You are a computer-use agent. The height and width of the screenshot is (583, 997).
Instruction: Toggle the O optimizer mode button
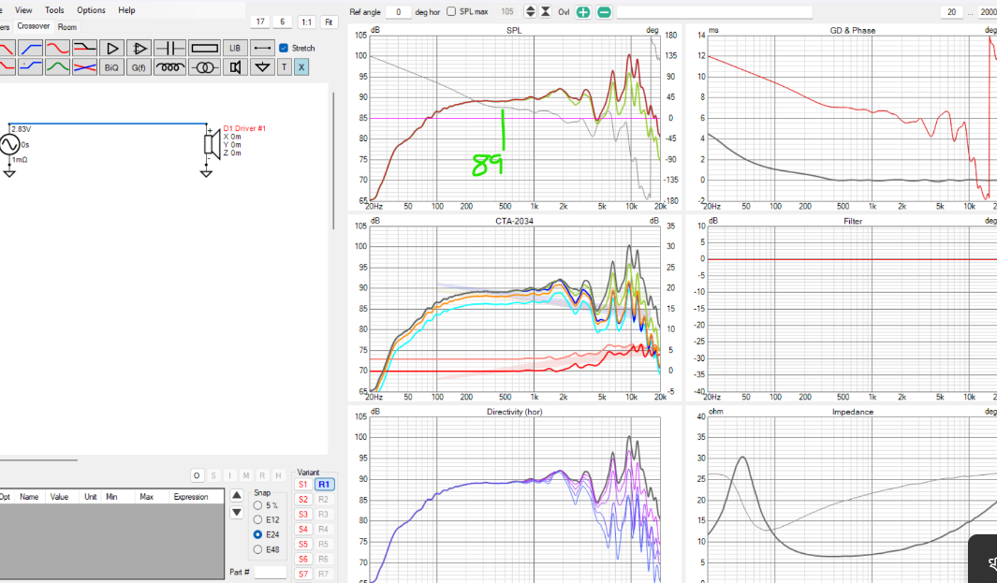[197, 475]
